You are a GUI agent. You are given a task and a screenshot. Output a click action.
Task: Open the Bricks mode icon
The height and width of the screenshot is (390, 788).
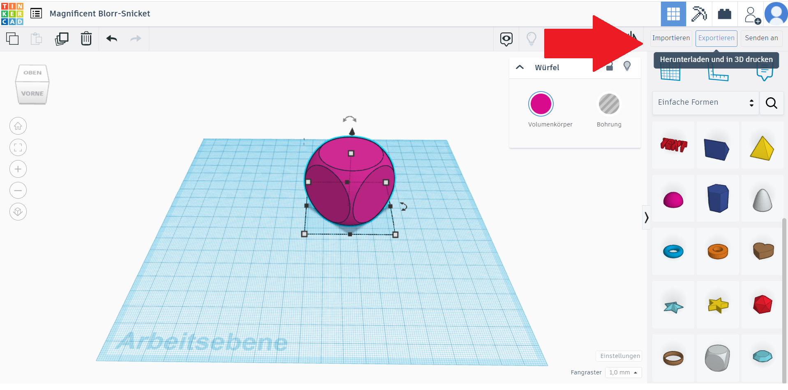pos(724,14)
